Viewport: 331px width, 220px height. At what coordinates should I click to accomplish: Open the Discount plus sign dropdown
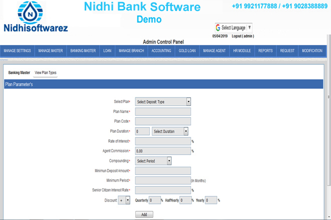point(124,200)
